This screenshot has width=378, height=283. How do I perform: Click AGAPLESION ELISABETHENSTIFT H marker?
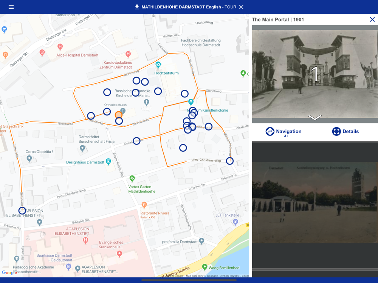tap(85, 240)
